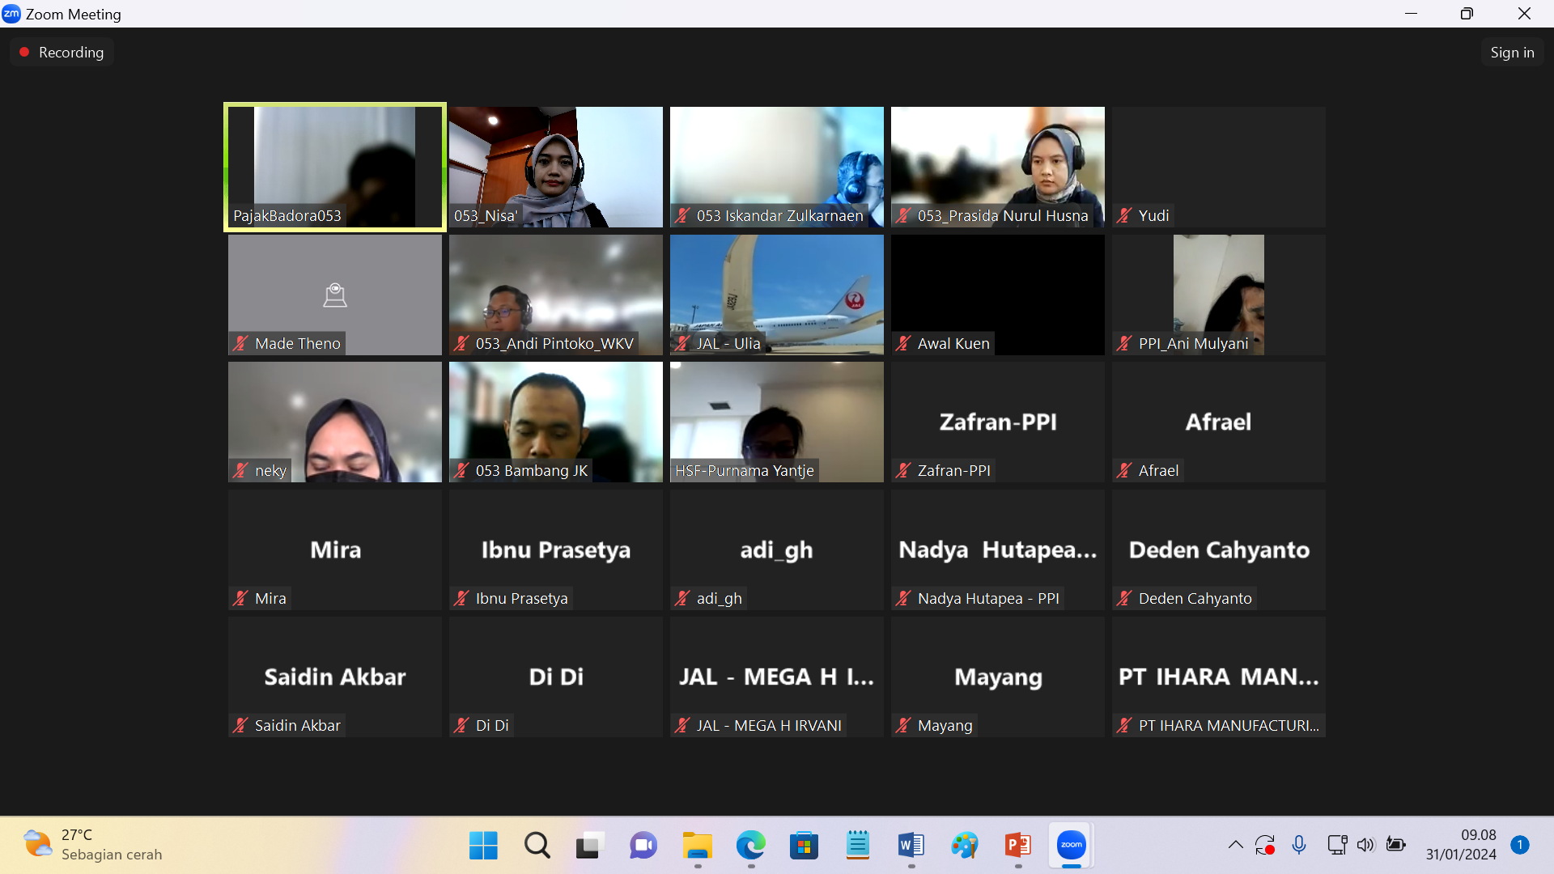Show hidden system tray icons

pyautogui.click(x=1235, y=846)
